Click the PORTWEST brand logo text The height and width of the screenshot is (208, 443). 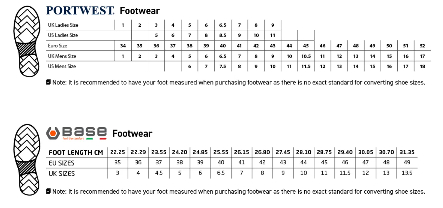[x=80, y=11]
